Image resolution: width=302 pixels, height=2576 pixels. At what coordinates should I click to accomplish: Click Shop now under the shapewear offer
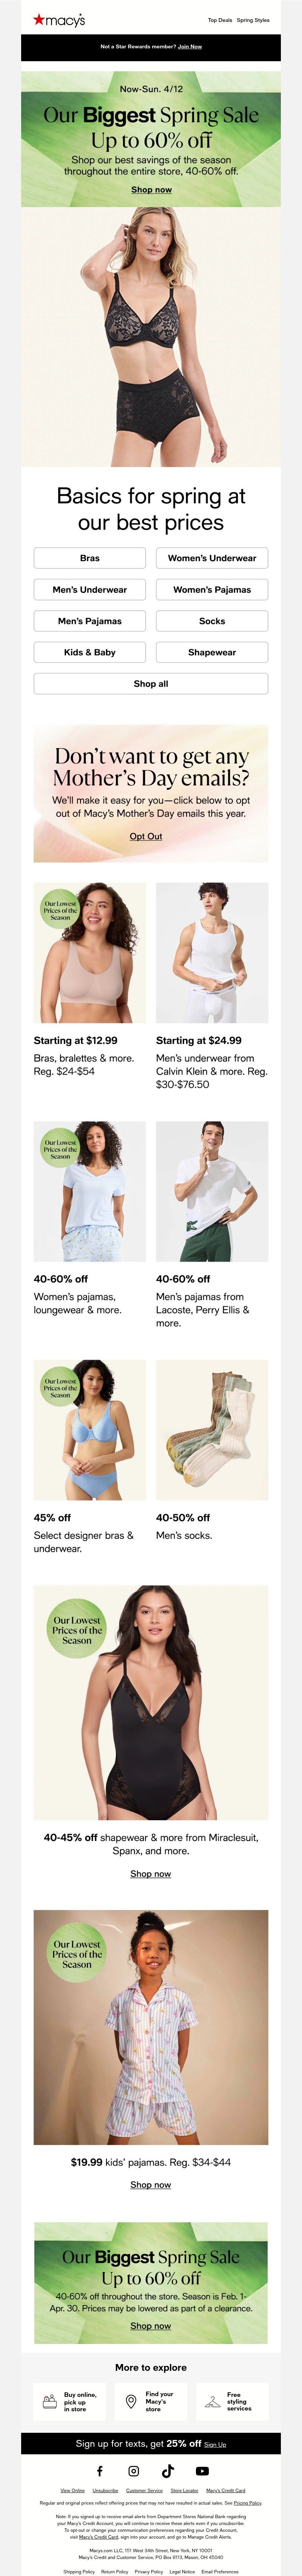pyautogui.click(x=151, y=1873)
